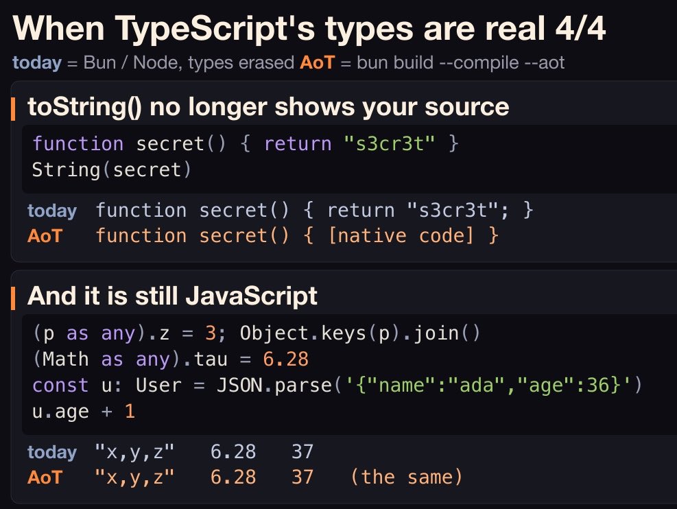Click the text "= Bun / Node, types erased"
The height and width of the screenshot is (509, 677).
point(180,63)
